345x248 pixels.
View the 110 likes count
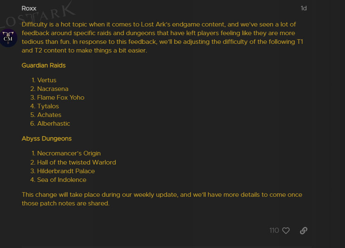[274, 231]
